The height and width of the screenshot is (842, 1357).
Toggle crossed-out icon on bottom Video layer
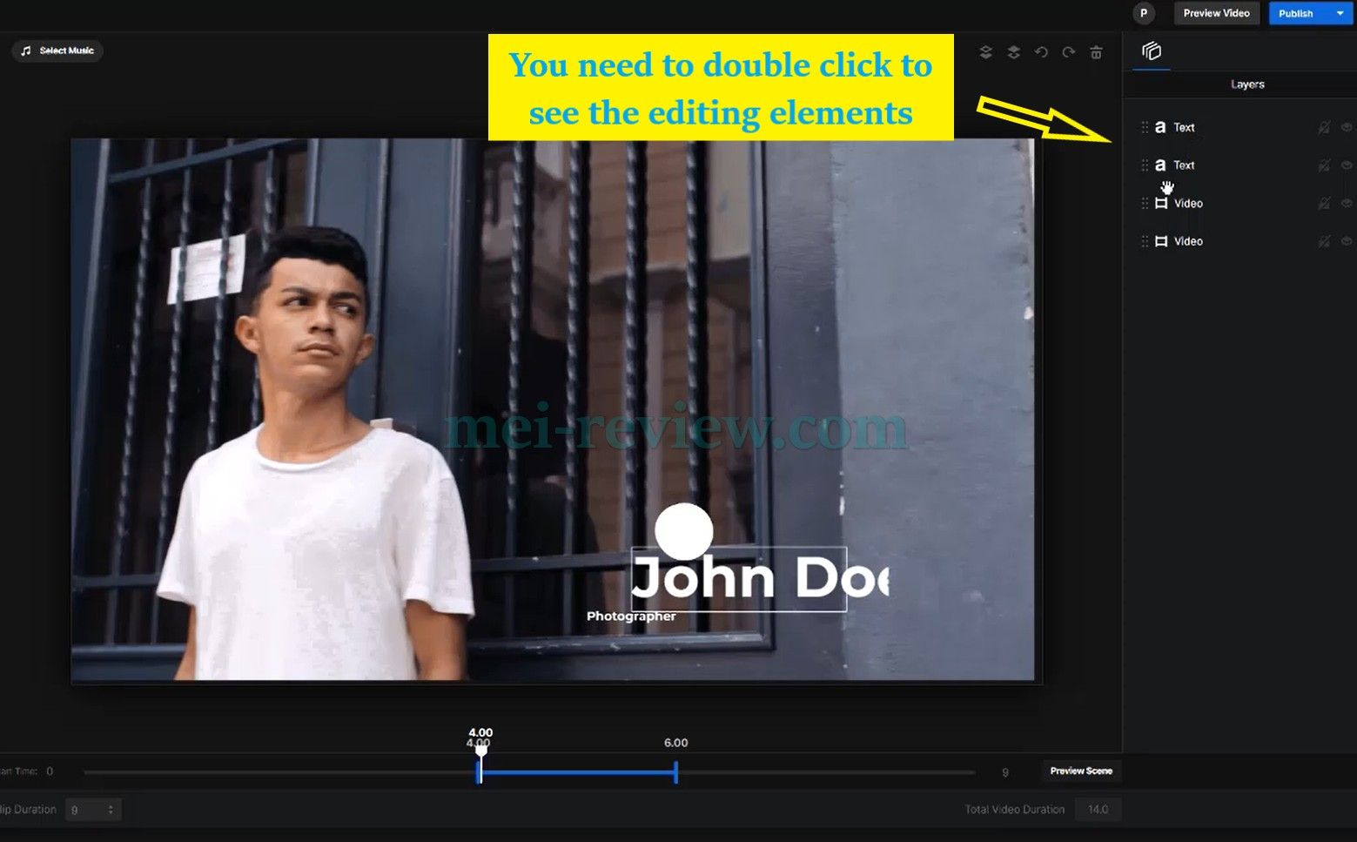point(1324,242)
